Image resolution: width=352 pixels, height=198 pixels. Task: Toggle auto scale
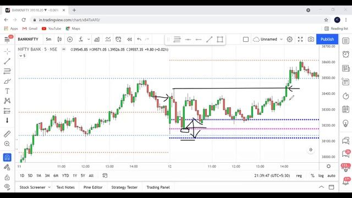[x=331, y=176]
